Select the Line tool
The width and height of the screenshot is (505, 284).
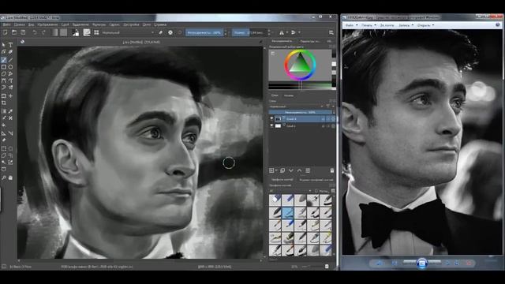click(x=10, y=60)
